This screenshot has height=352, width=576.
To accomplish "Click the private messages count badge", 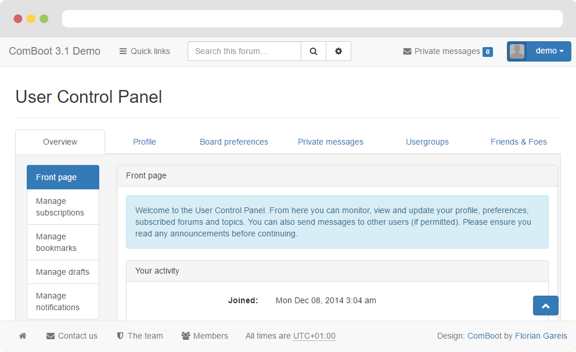I will click(488, 52).
